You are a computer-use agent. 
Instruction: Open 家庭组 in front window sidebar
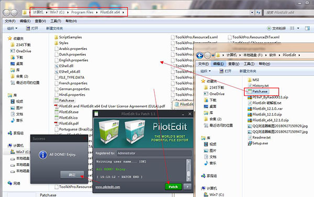click(x=209, y=176)
